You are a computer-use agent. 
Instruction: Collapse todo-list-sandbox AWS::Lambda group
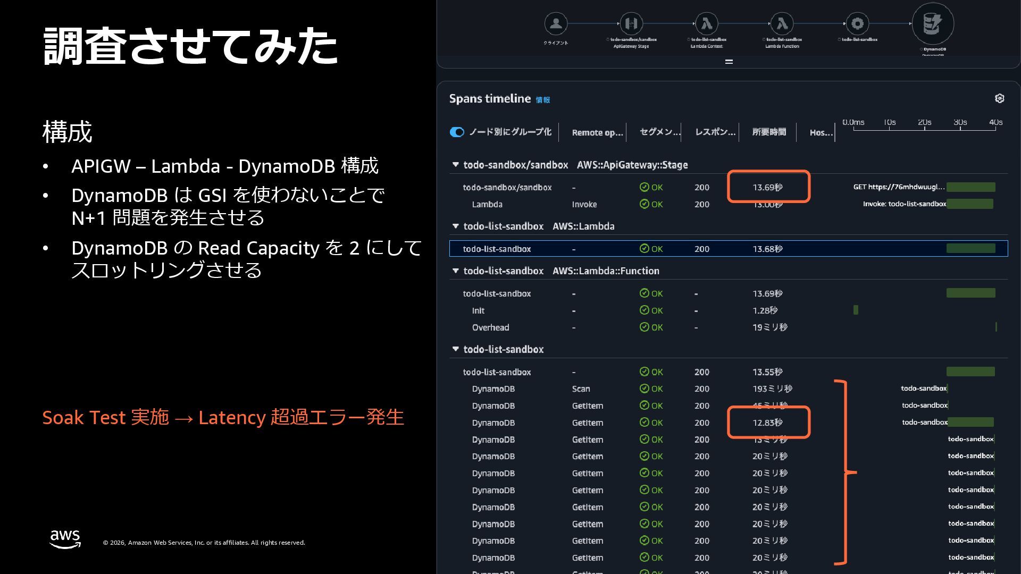[455, 226]
